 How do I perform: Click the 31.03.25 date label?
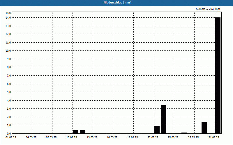pos(214,137)
